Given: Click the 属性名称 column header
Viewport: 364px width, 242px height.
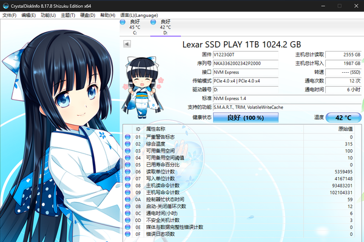Looking at the screenshot, I should pyautogui.click(x=224, y=129).
